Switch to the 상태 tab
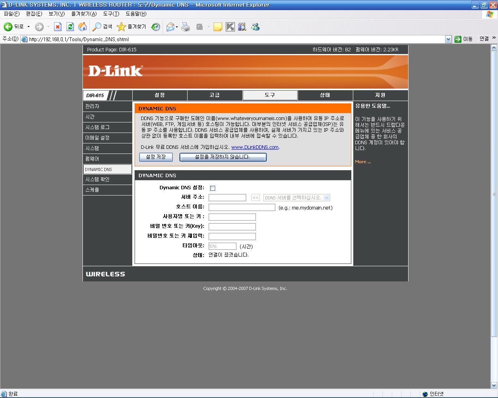The image size is (498, 398). click(x=325, y=95)
